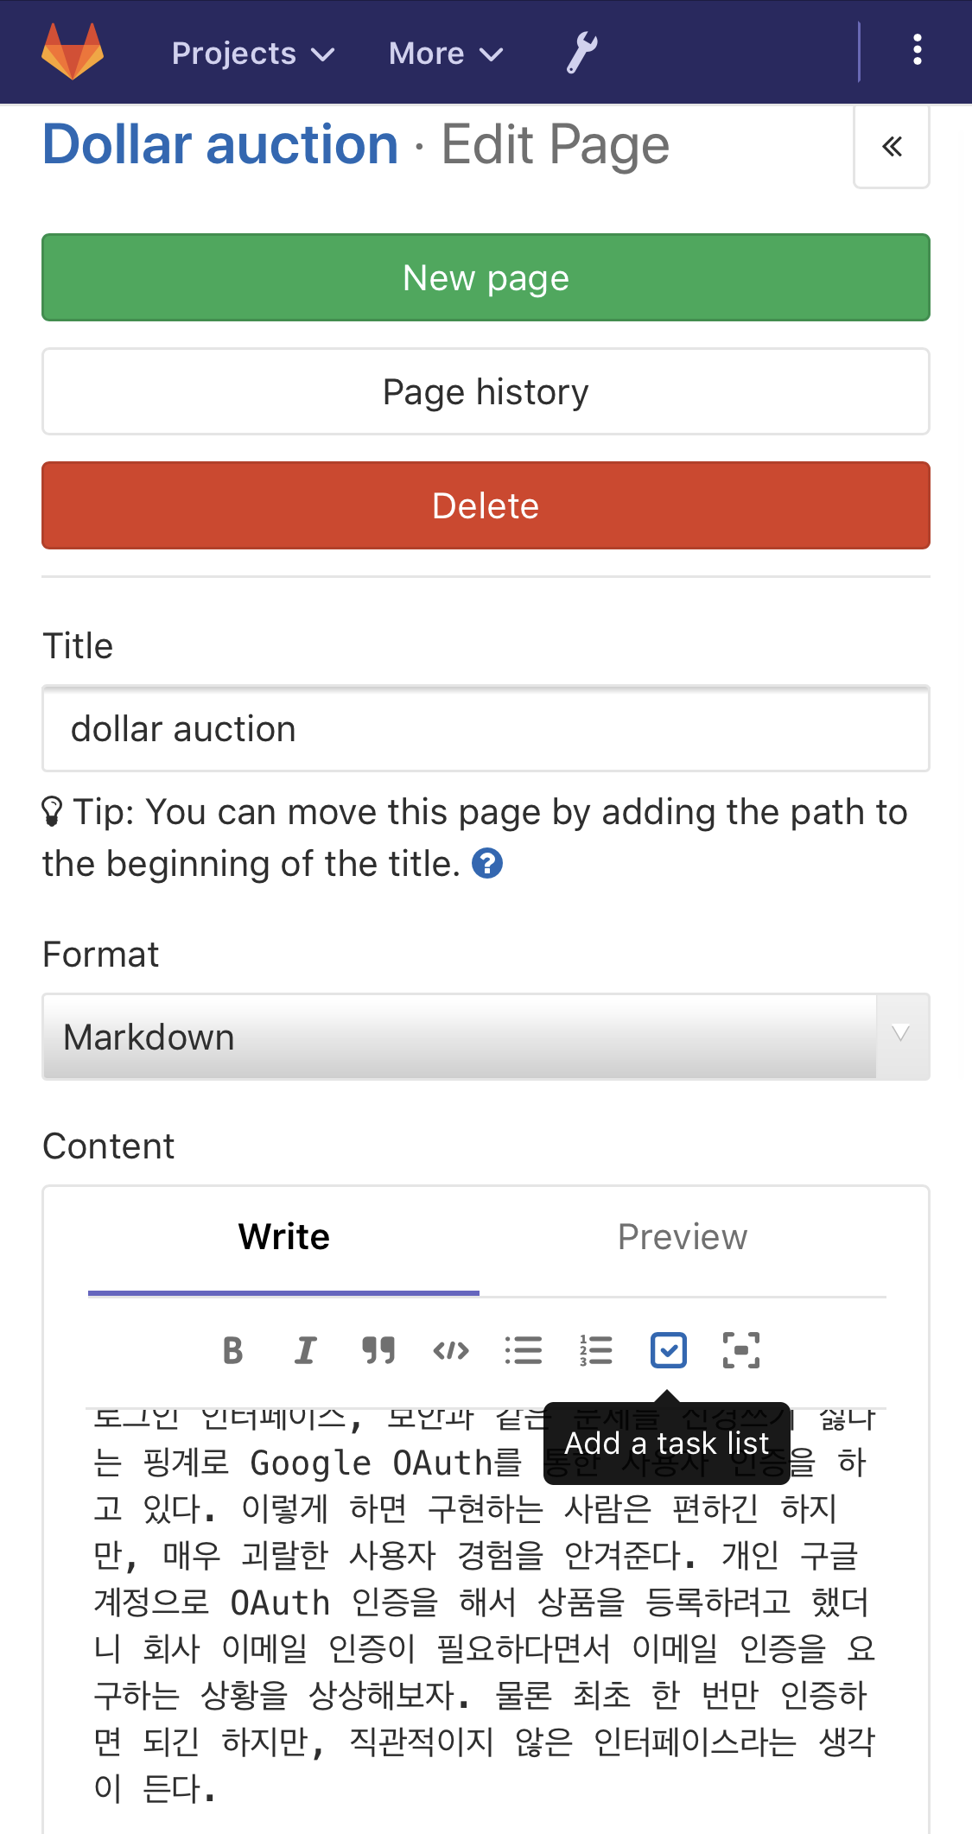Open the Format selector showing Markdown
The height and width of the screenshot is (1834, 972).
tap(486, 1037)
